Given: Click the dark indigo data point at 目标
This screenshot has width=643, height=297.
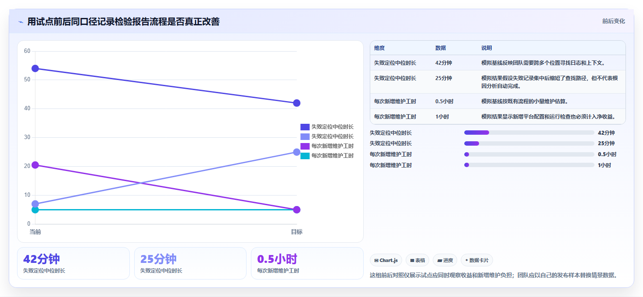Looking at the screenshot, I should tap(297, 103).
